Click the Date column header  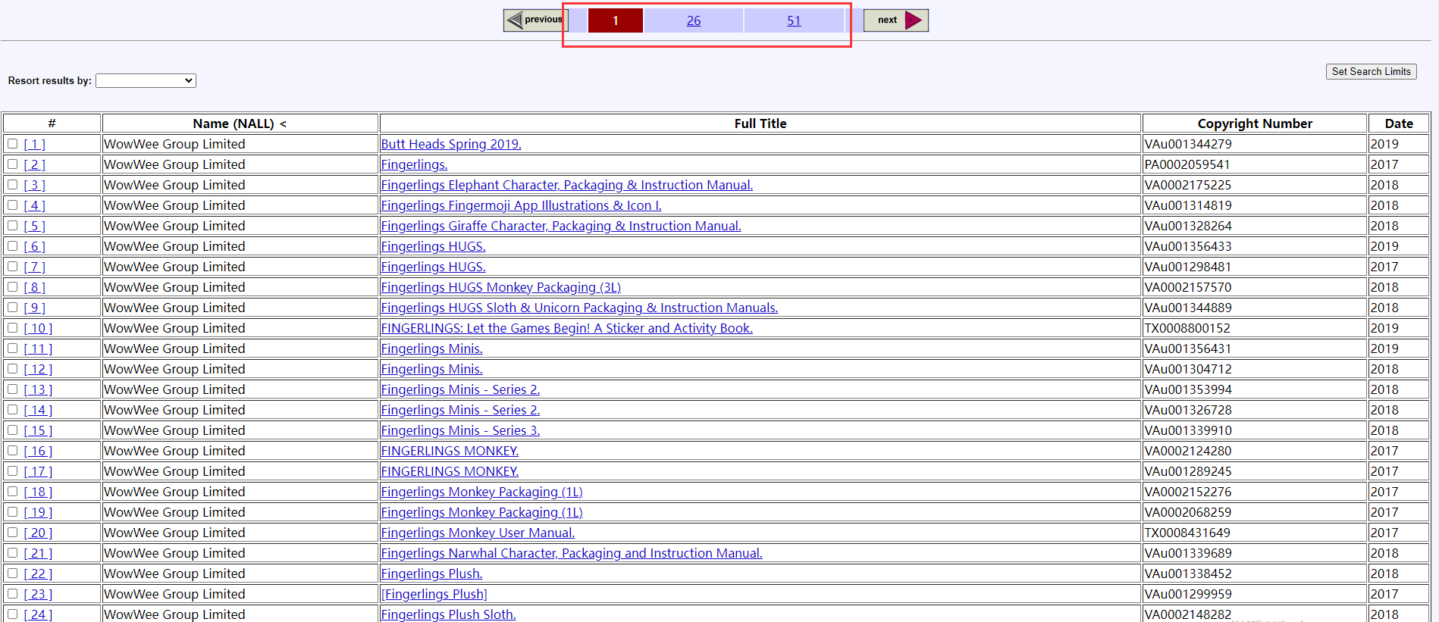click(1399, 123)
